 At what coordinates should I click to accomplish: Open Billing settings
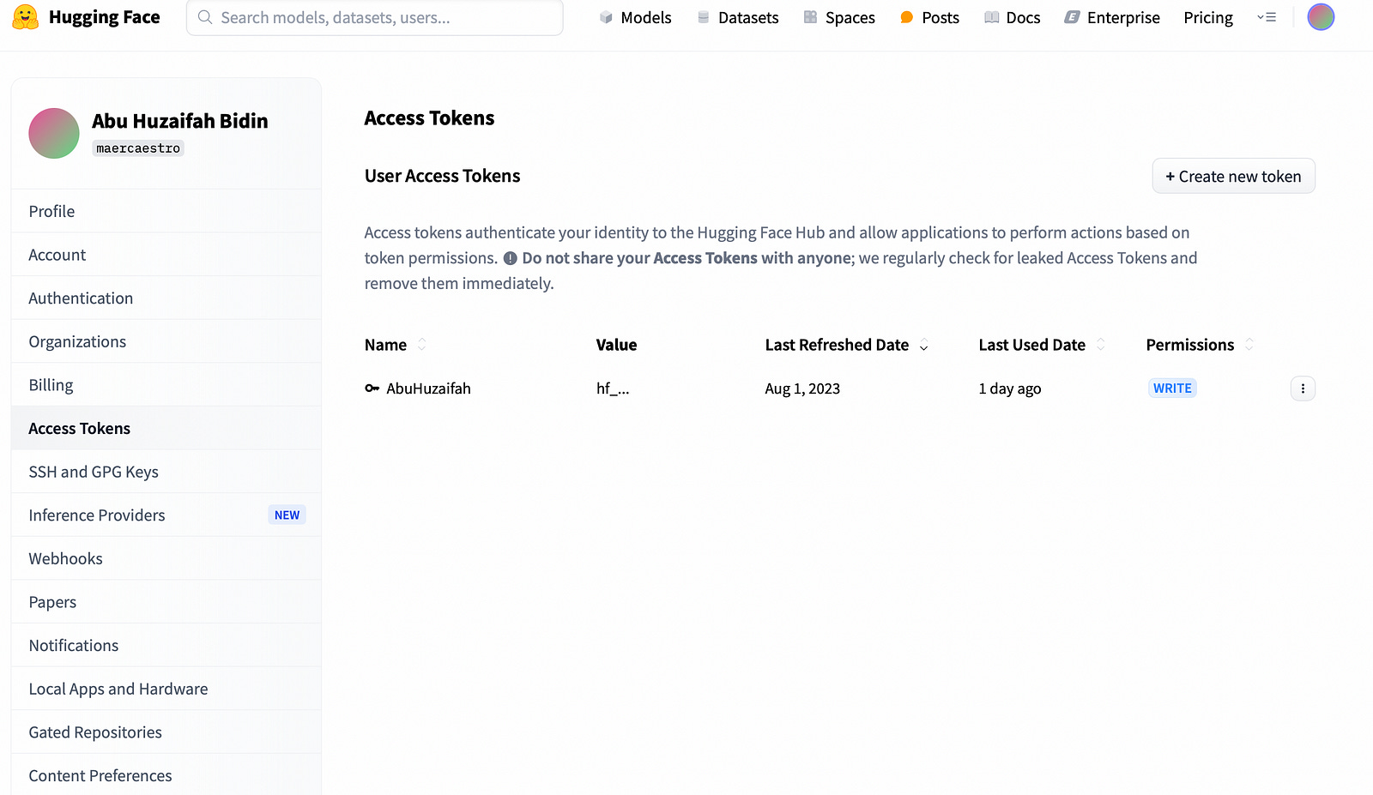(166, 385)
